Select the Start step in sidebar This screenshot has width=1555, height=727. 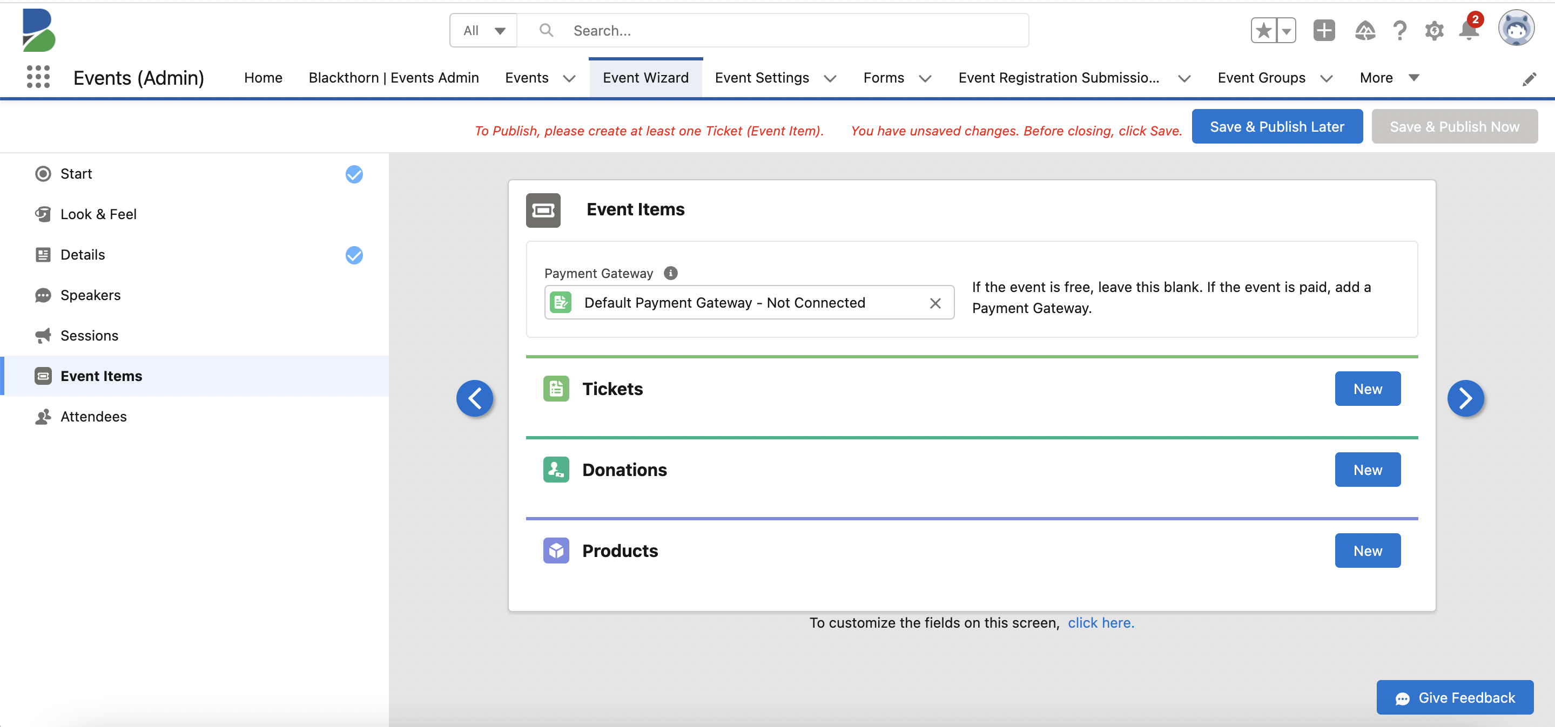tap(194, 174)
